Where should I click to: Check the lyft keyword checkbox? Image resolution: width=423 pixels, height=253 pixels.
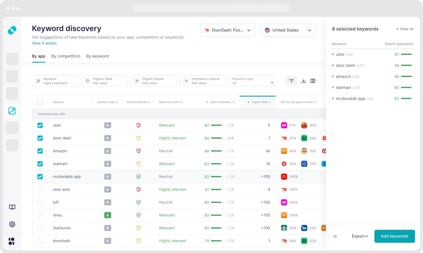click(40, 202)
